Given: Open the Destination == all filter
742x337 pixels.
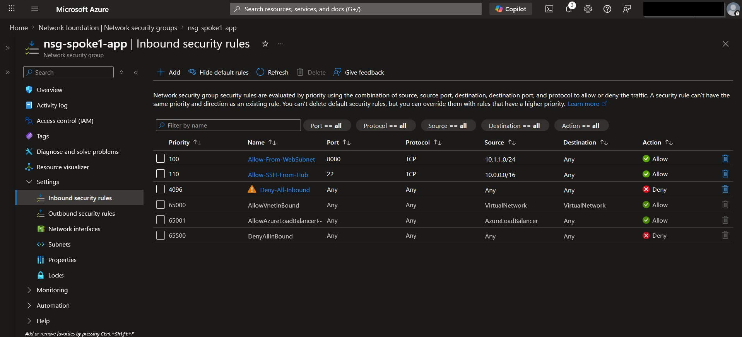Looking at the screenshot, I should tap(515, 126).
